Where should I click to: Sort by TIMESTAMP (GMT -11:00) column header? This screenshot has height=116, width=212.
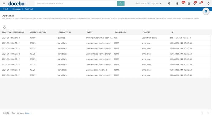13,32
